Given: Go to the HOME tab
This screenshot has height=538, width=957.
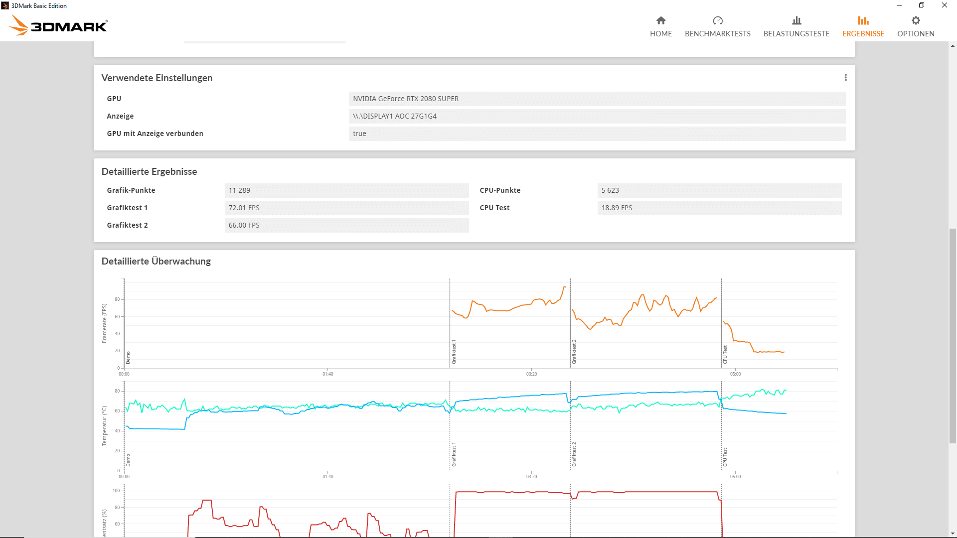Looking at the screenshot, I should tap(661, 27).
